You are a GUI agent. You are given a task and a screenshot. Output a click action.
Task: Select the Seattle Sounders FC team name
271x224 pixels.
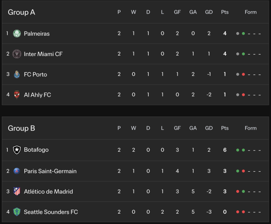[x=51, y=212]
